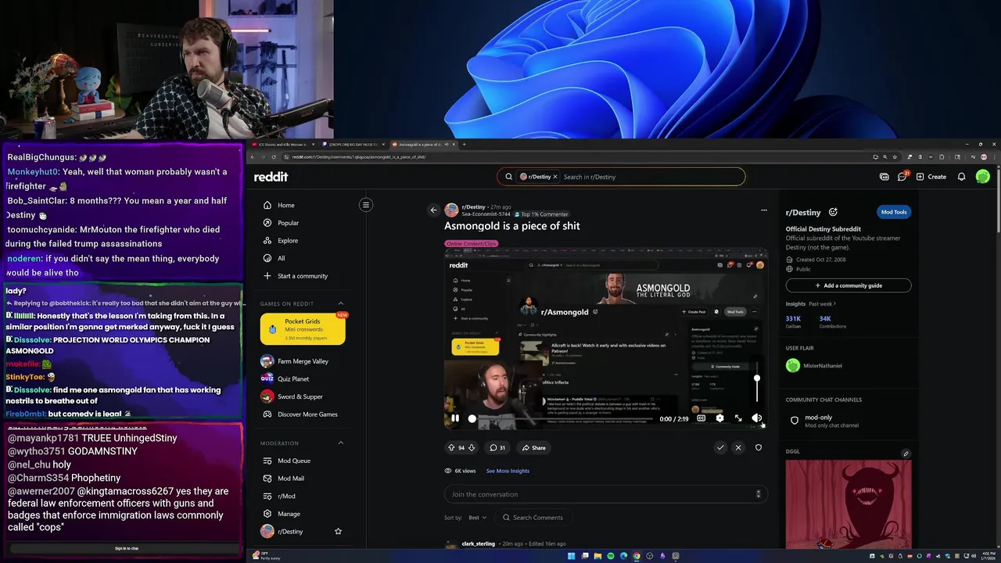
Task: Open user avatar menu
Action: click(x=983, y=177)
